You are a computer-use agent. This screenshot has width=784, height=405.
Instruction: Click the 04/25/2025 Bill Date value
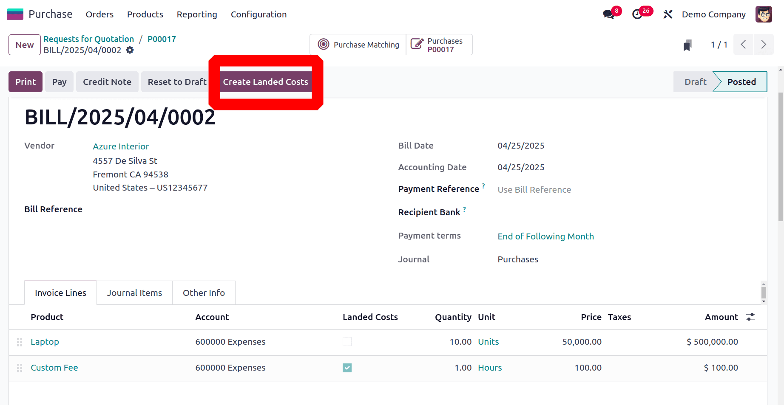(x=521, y=146)
